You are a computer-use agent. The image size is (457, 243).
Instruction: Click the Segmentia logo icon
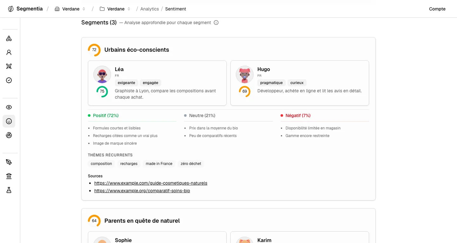[11, 9]
